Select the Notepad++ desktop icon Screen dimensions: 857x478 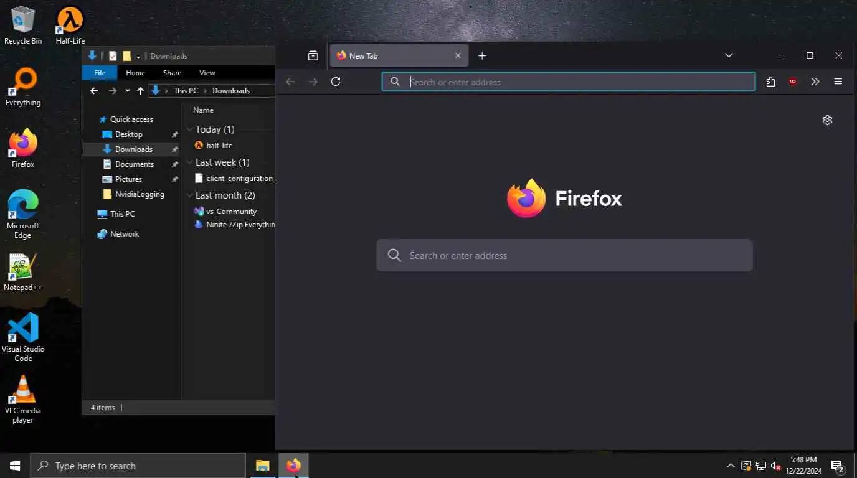[23, 272]
